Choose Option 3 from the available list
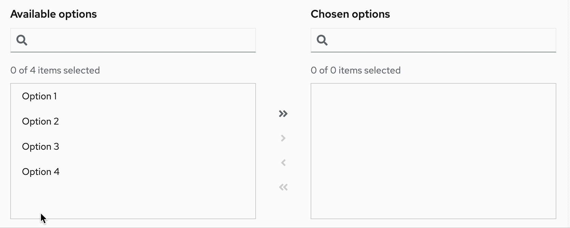 [x=40, y=147]
